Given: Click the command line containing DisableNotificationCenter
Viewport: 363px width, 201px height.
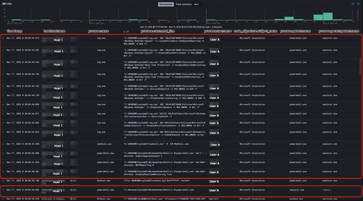Looking at the screenshot, I should tap(165, 124).
